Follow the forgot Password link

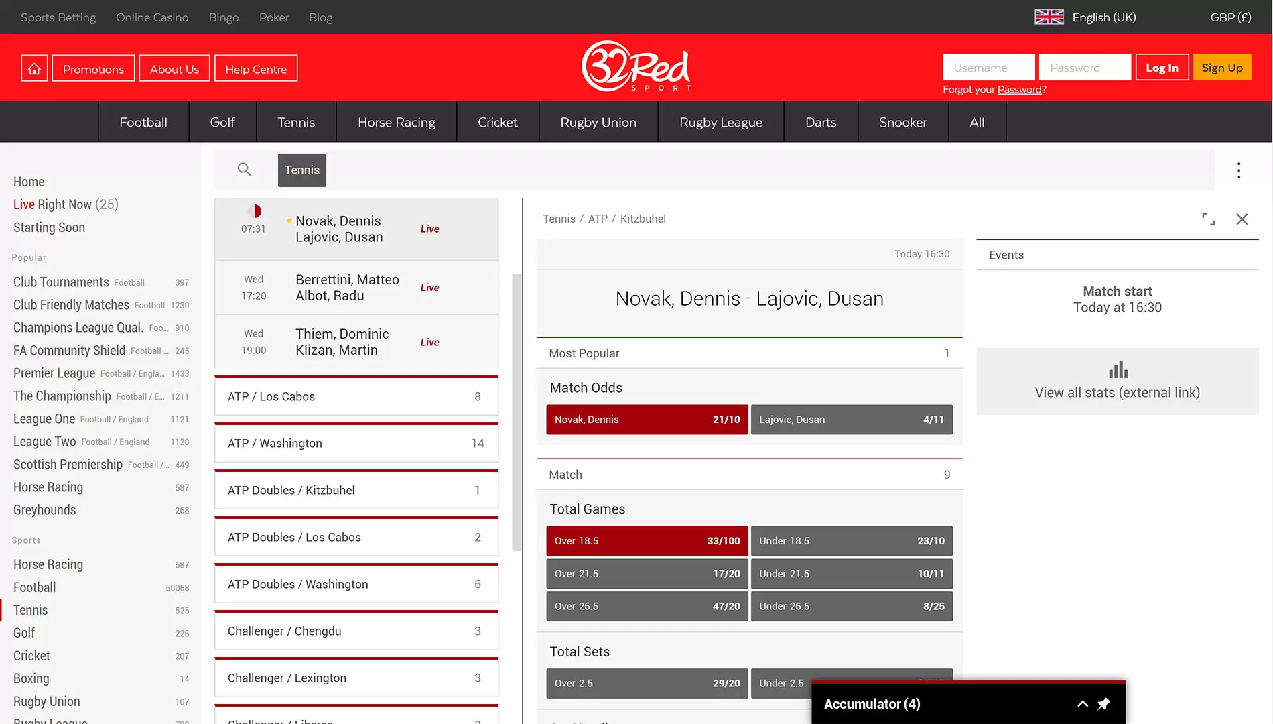coord(1019,90)
